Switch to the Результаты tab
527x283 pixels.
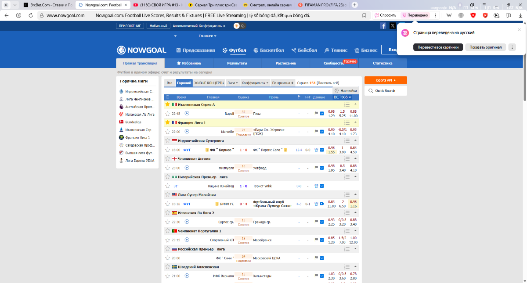point(237,63)
